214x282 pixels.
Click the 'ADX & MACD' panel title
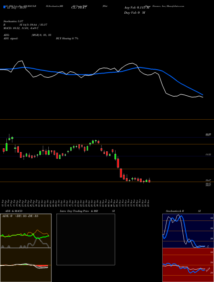point(14,211)
